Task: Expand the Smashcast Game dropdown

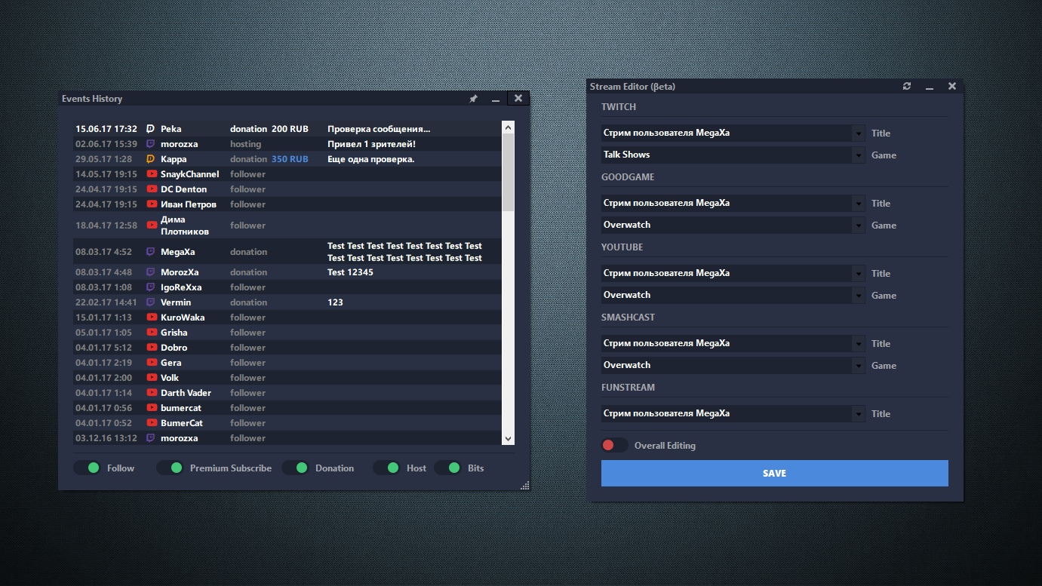Action: pyautogui.click(x=858, y=366)
